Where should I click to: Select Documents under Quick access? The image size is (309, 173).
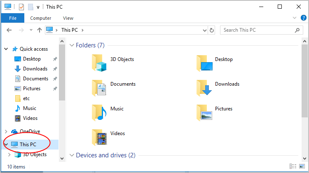pyautogui.click(x=35, y=79)
